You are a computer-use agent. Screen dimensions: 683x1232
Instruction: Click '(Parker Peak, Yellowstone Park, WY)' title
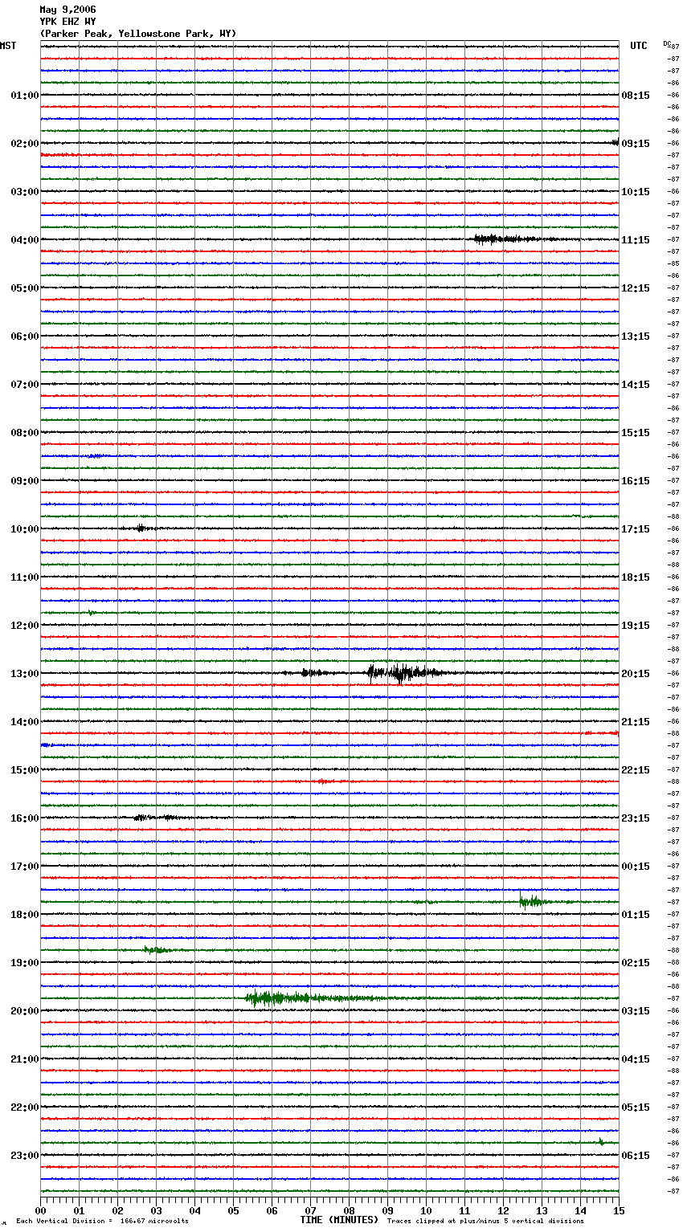tap(138, 34)
